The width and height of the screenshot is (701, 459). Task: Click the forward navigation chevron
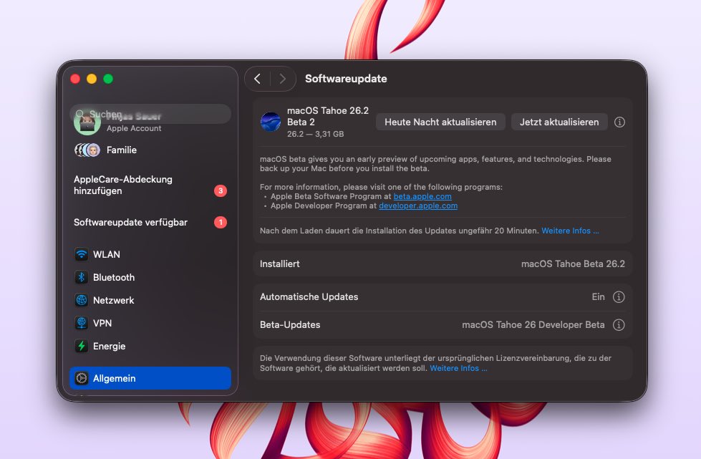[x=283, y=79]
